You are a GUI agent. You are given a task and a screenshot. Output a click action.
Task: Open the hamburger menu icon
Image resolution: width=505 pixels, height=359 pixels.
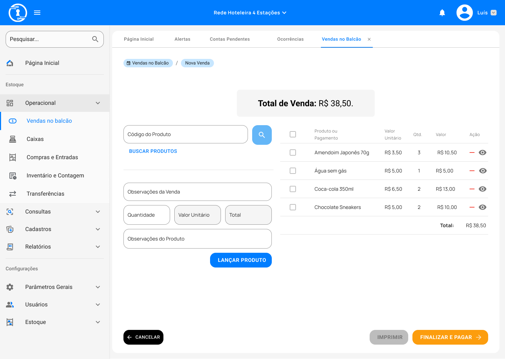point(37,13)
